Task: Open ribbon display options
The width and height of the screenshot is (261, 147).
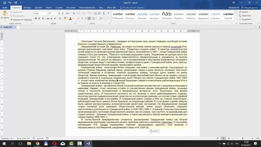Action: 234,3
